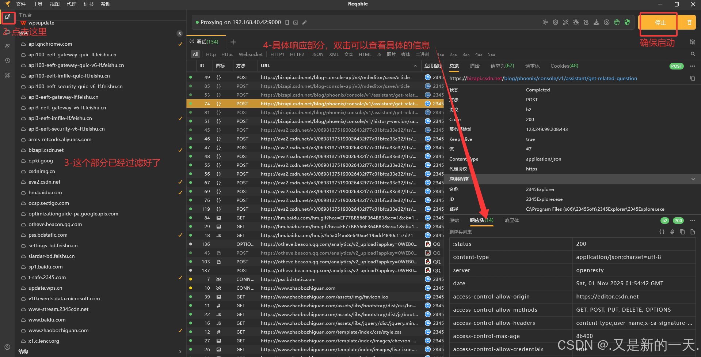
Task: Click the file icon in response header toolbar
Action: [x=693, y=232]
